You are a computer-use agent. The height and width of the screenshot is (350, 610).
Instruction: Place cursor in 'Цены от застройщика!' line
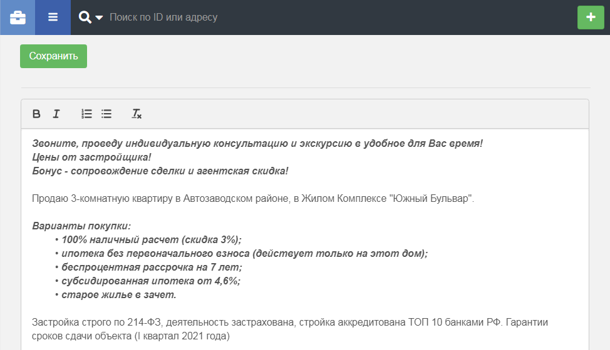click(91, 157)
